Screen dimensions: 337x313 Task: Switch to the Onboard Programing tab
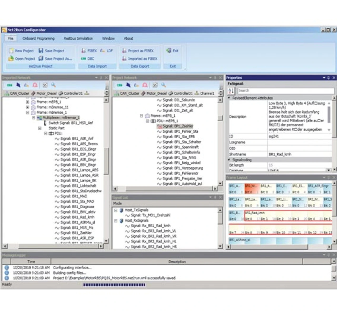[38, 38]
